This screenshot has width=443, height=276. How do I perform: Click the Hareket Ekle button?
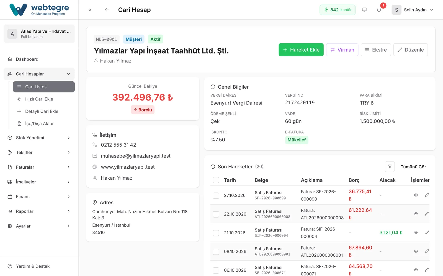[301, 50]
